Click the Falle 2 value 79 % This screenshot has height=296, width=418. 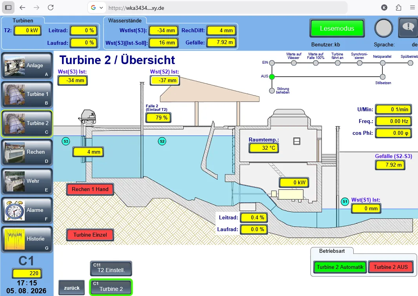tap(158, 118)
